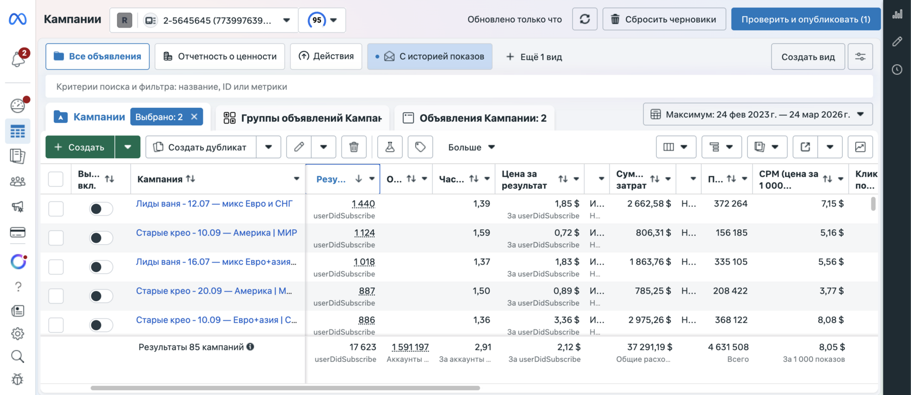The image size is (911, 395).
Task: Toggle campaign Лиды ваня - 12.07 on
Action: pos(101,209)
